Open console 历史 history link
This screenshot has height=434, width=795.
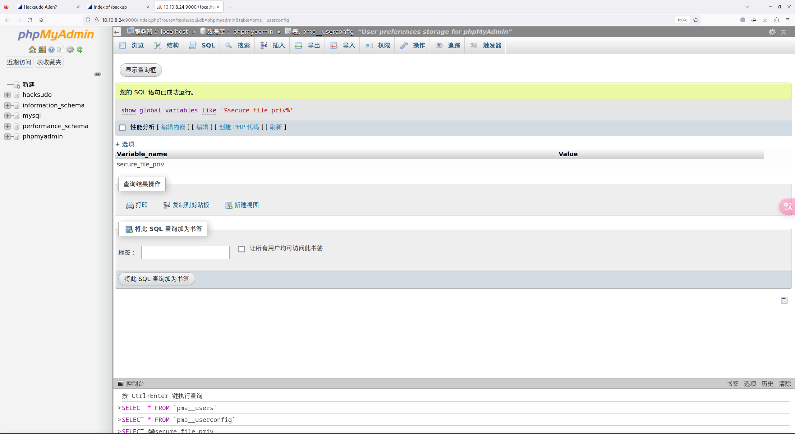pos(767,384)
